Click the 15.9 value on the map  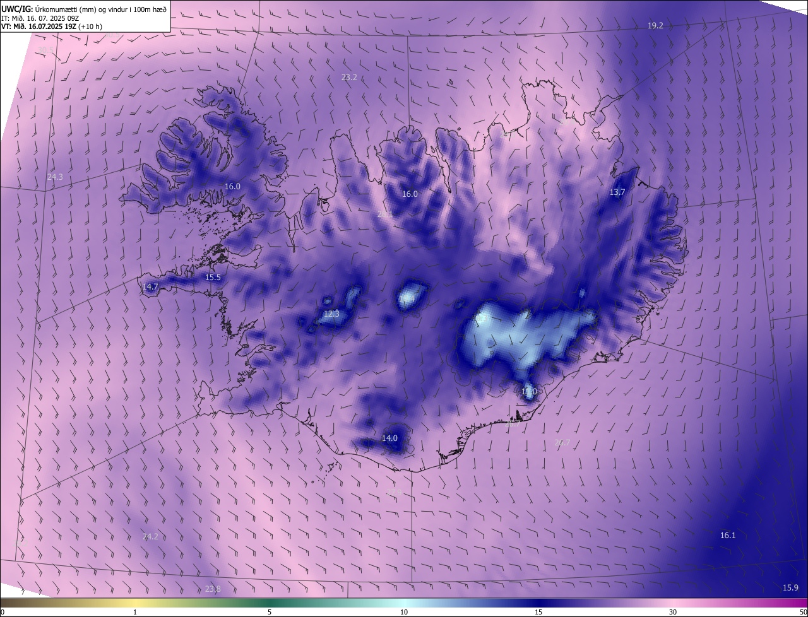[790, 588]
